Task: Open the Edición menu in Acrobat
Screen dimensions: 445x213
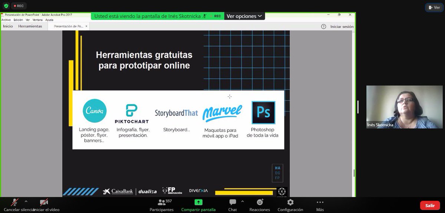Action: (18, 20)
